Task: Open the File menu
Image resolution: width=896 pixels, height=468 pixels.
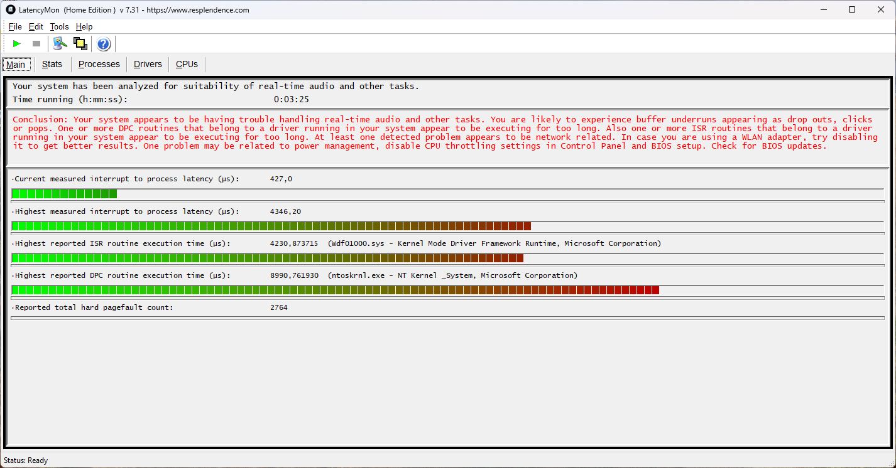Action: (x=15, y=26)
